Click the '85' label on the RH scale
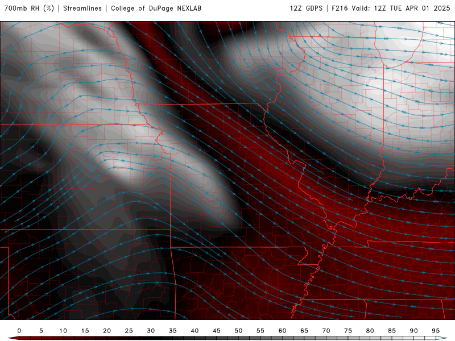The height and width of the screenshot is (341, 455). 392,331
